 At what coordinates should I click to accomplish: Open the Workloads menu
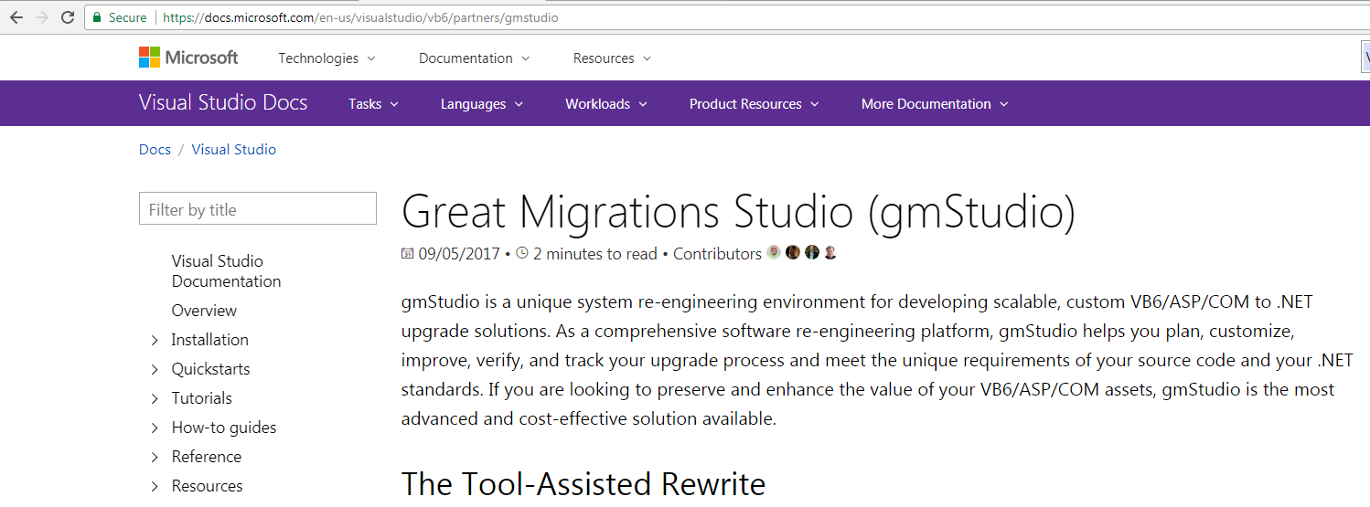pos(605,104)
